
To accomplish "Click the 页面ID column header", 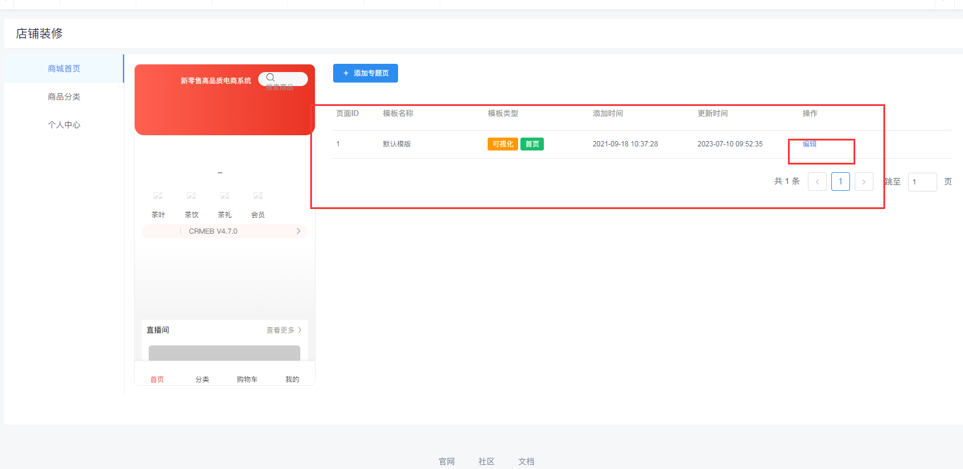I will coord(347,114).
